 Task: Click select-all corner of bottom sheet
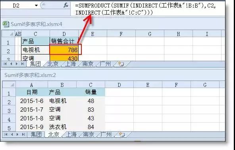(x=9, y=85)
